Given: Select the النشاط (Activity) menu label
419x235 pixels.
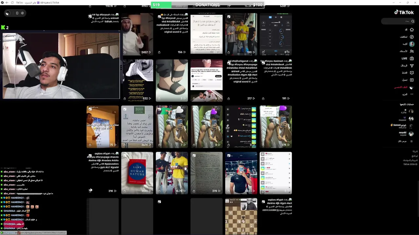Looking at the screenshot, I should click(405, 73).
